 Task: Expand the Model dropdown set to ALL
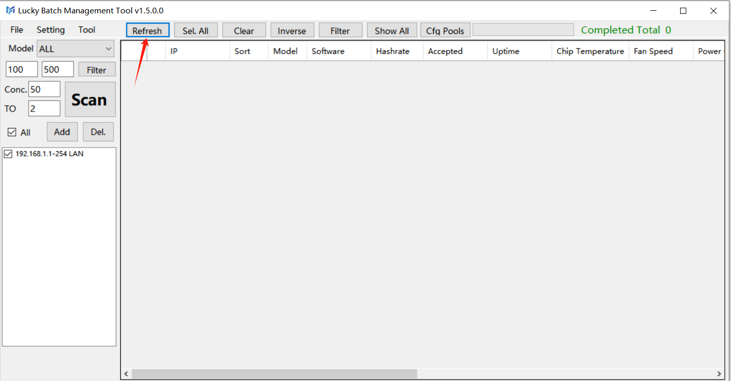tap(76, 49)
